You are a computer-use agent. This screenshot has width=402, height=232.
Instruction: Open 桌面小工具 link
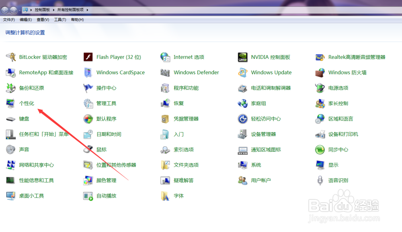[31, 196]
